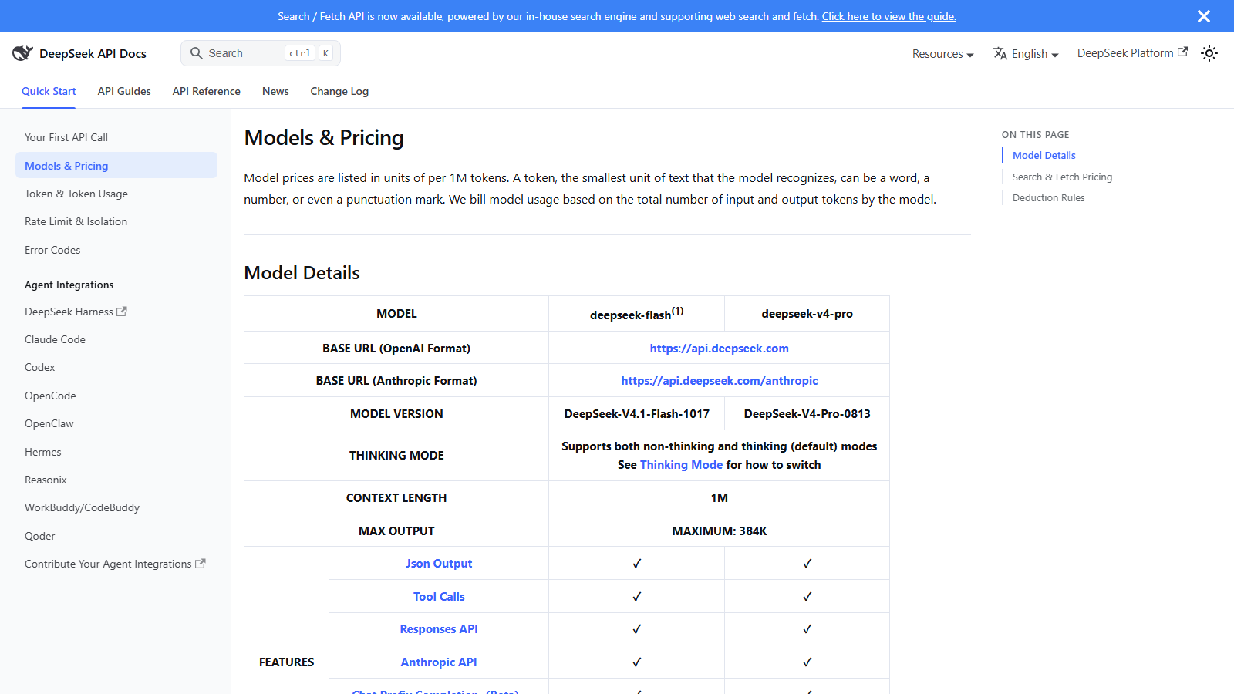Toggle the light/dark theme sun icon

[x=1209, y=53]
